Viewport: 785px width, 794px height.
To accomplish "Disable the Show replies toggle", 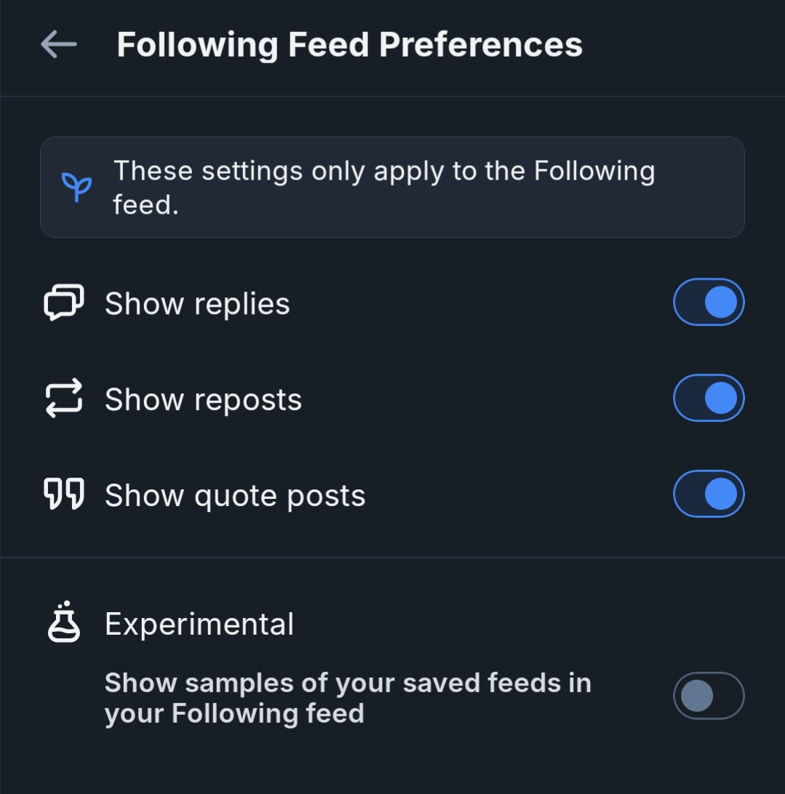I will (x=709, y=302).
